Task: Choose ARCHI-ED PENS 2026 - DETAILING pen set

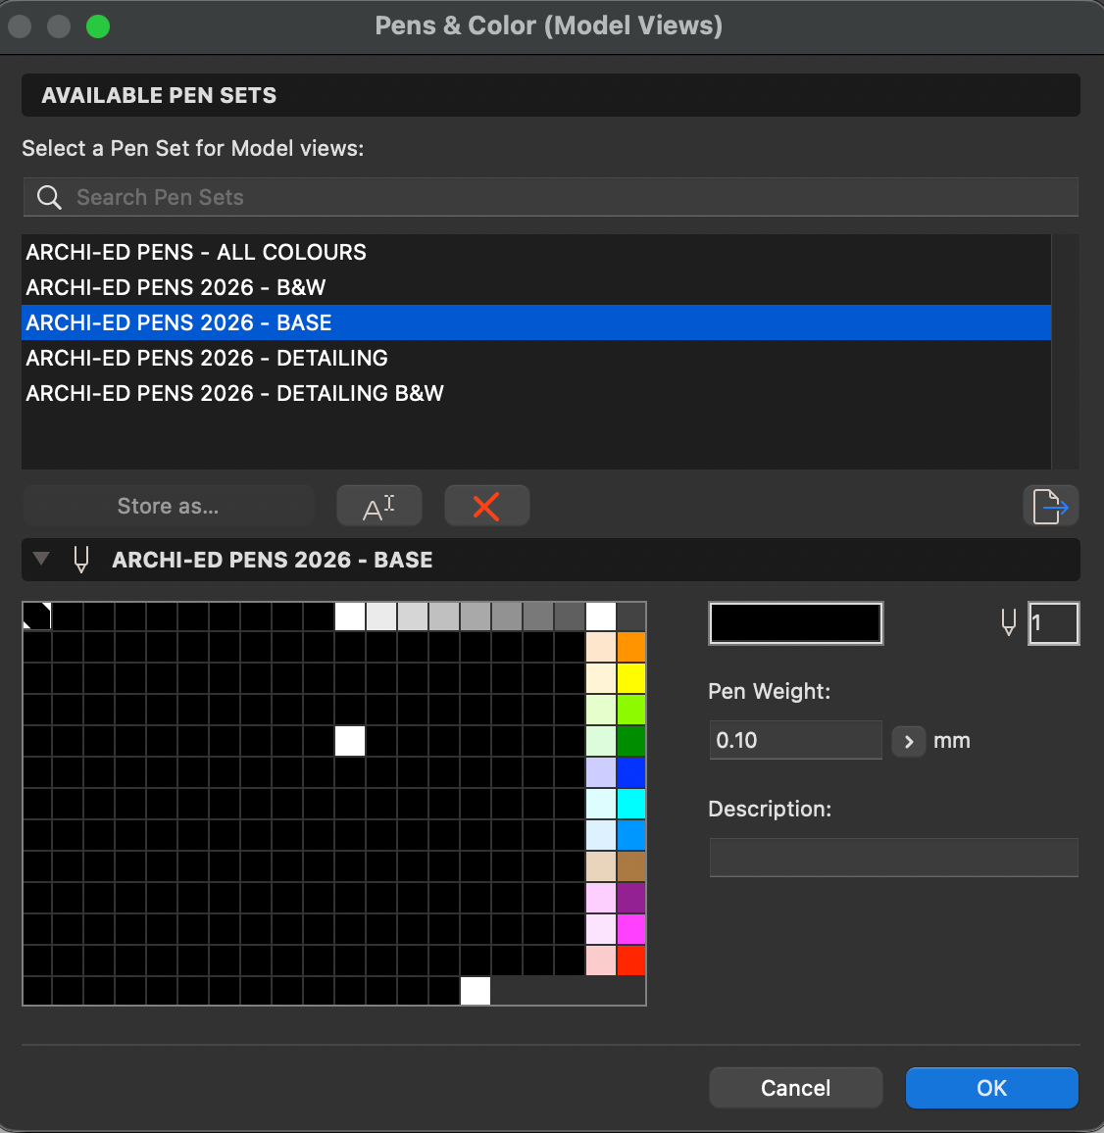Action: (x=207, y=358)
